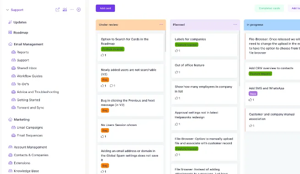Open the Getting Started collection
Viewport: 300px width, 174px height.
pos(28,100)
